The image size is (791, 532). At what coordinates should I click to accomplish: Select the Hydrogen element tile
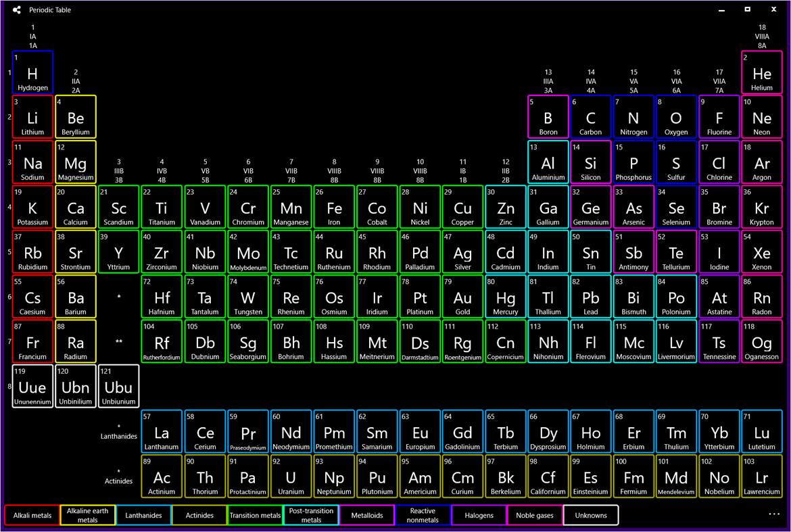click(32, 72)
